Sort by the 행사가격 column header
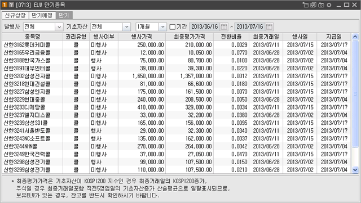The width and height of the screenshot is (361, 203). (x=142, y=37)
